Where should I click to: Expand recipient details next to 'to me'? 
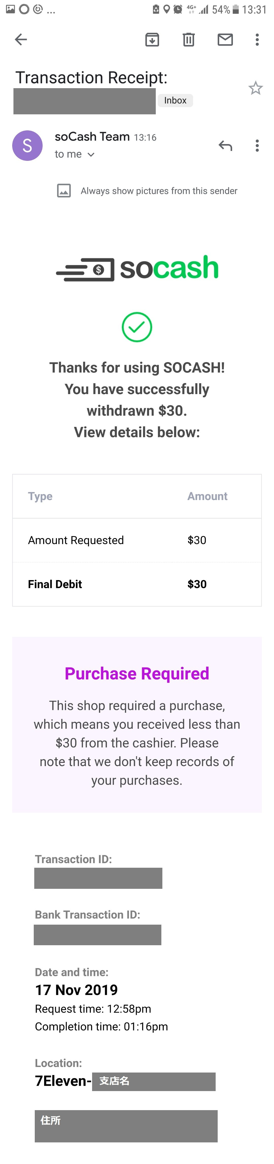91,154
